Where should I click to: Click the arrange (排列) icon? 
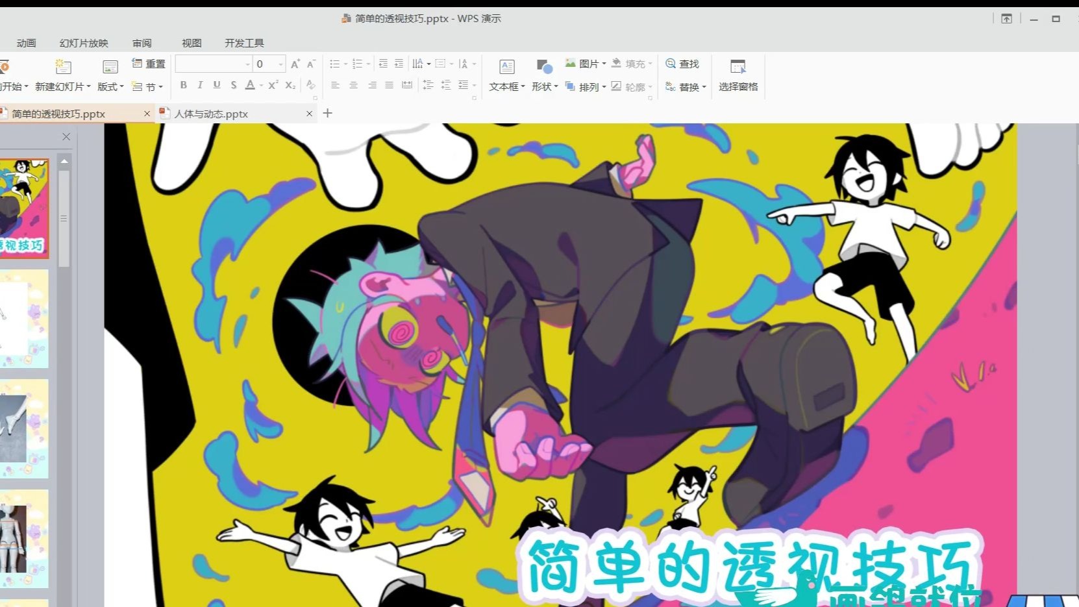(x=570, y=86)
